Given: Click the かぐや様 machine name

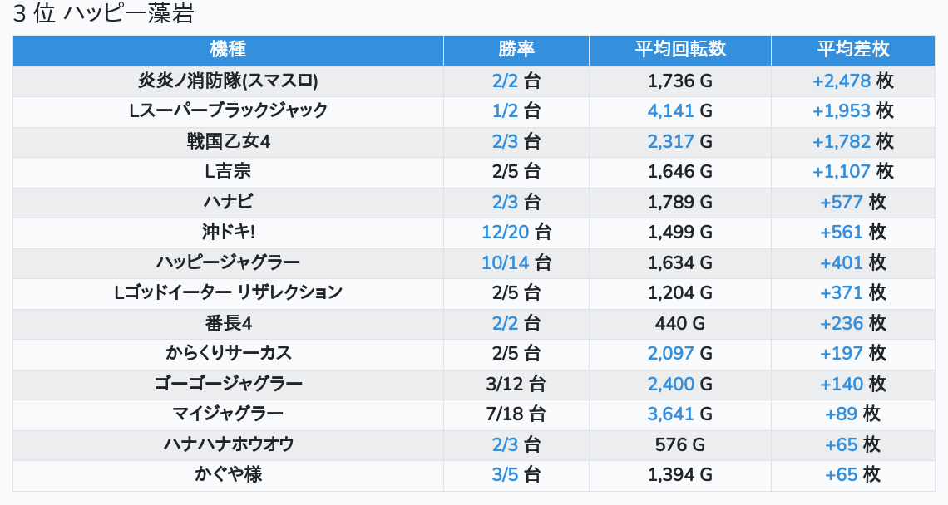Looking at the screenshot, I should click(228, 474).
